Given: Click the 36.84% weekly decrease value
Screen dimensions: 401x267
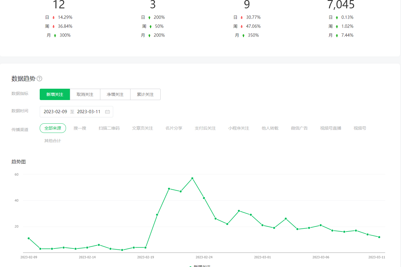Looking at the screenshot, I should pyautogui.click(x=65, y=26).
